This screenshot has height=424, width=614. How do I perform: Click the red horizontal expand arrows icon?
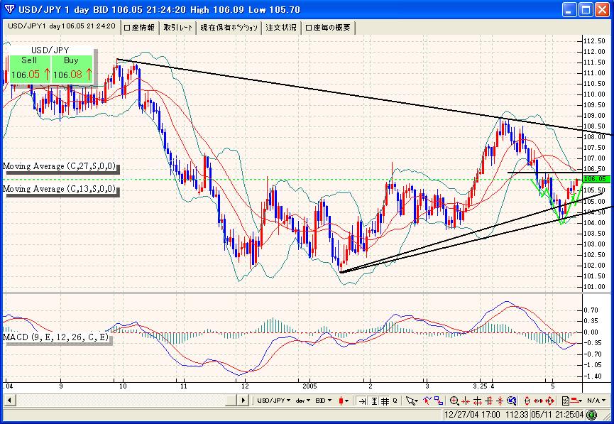point(477,401)
